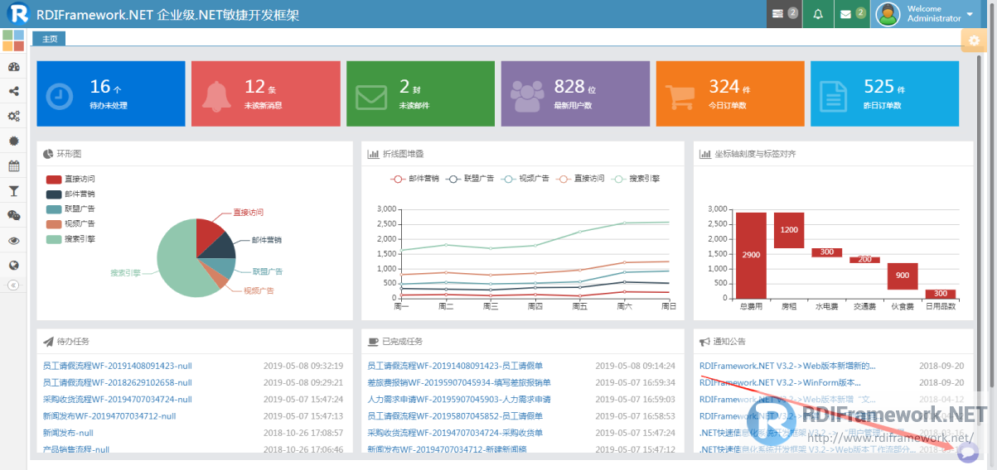Open the calendar icon in left sidebar
The image size is (997, 470).
[13, 165]
